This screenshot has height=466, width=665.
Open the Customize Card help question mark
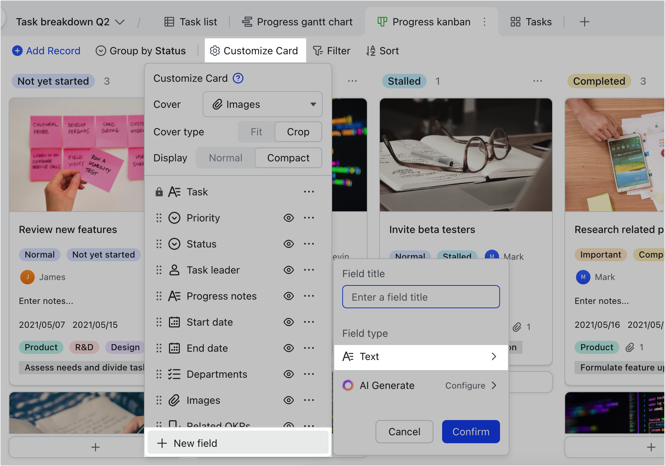pyautogui.click(x=238, y=78)
